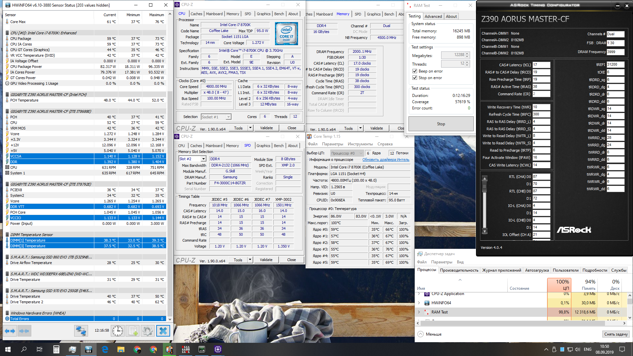Open HWiNFO sensor settings gear icon
This screenshot has width=633, height=356.
[148, 331]
